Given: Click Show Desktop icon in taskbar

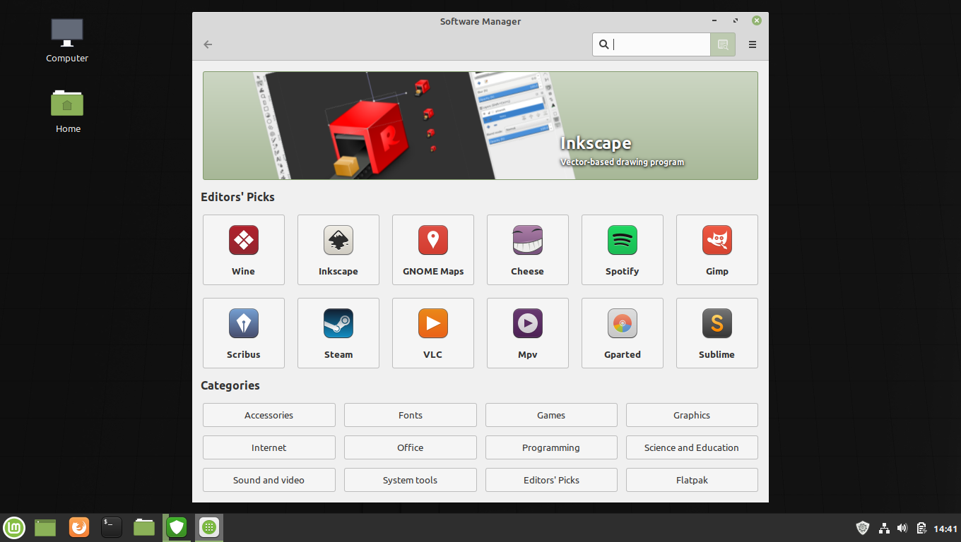Looking at the screenshot, I should point(45,527).
